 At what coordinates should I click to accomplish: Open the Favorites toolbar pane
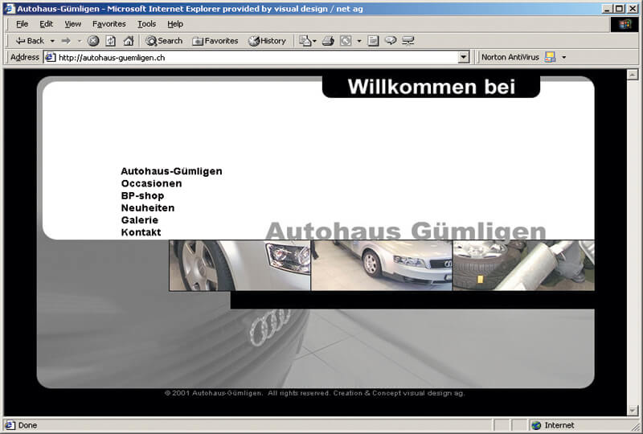coord(215,41)
